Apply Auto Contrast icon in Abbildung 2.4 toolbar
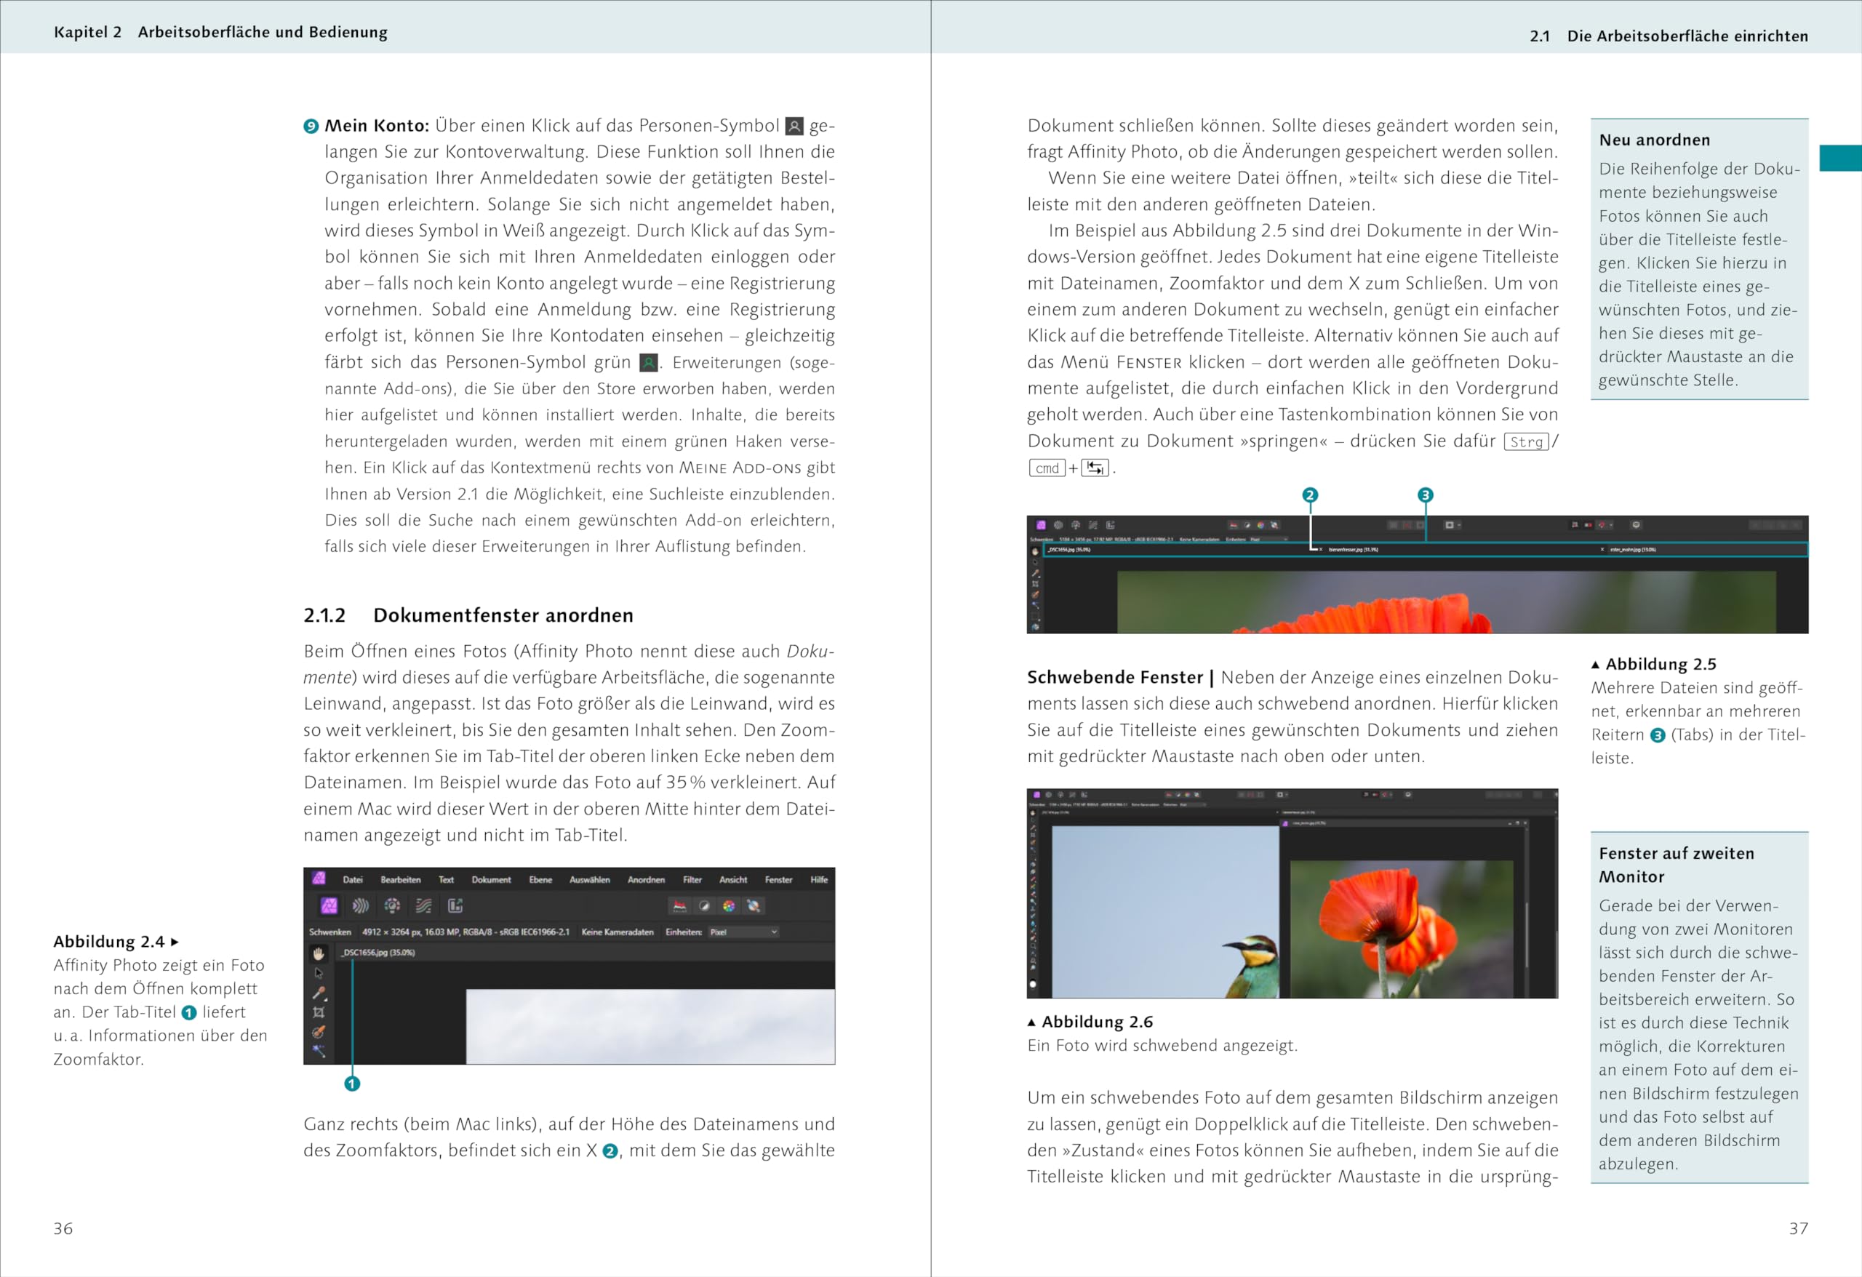This screenshot has height=1277, width=1862. click(704, 906)
